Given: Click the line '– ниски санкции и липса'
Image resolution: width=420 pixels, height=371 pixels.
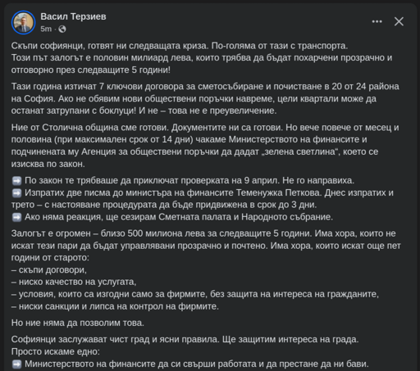Looking at the screenshot, I should (x=115, y=306).
